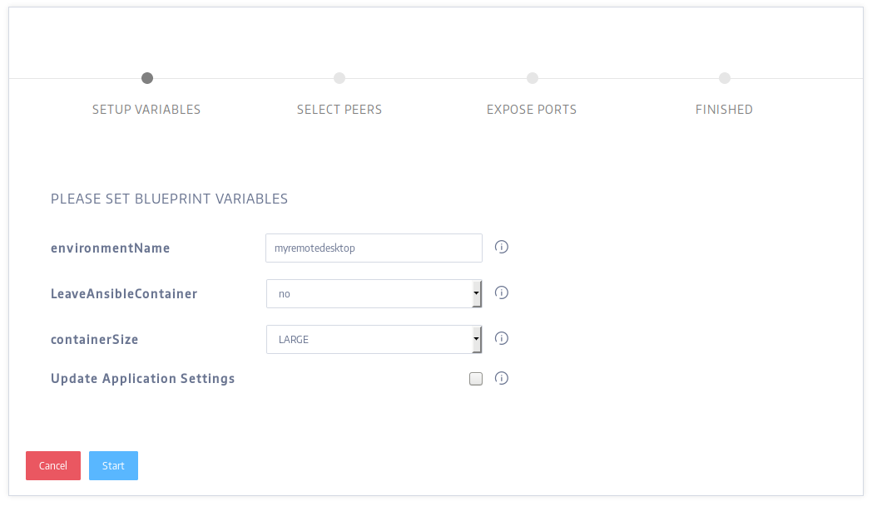
Task: Click info icon next to environmentName field
Action: point(501,247)
